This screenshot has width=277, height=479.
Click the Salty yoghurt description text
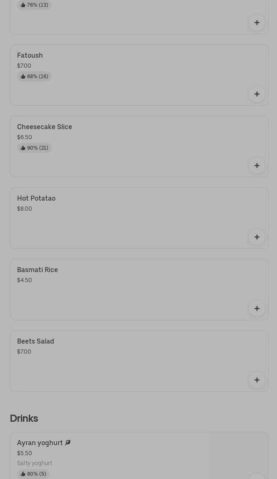coord(35,463)
